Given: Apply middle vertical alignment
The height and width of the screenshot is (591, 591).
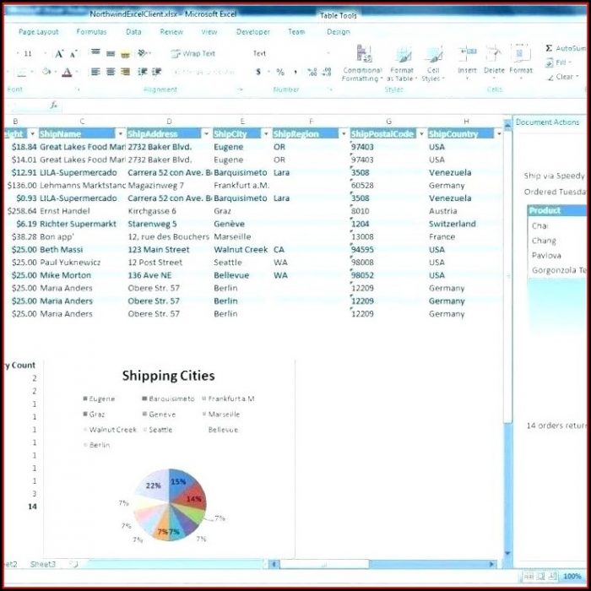Looking at the screenshot, I should click(x=111, y=53).
